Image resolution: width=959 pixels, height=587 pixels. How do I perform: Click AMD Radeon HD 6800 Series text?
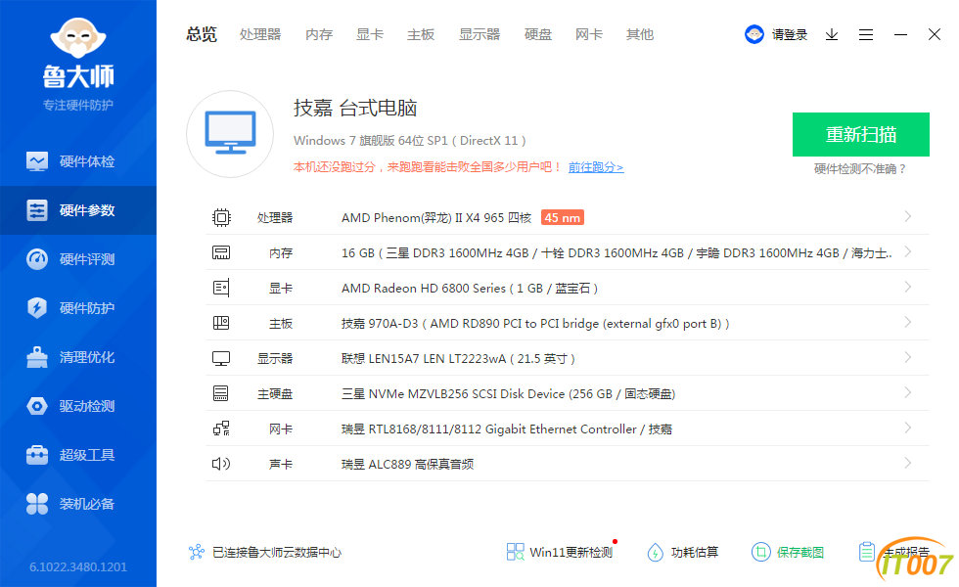point(470,288)
